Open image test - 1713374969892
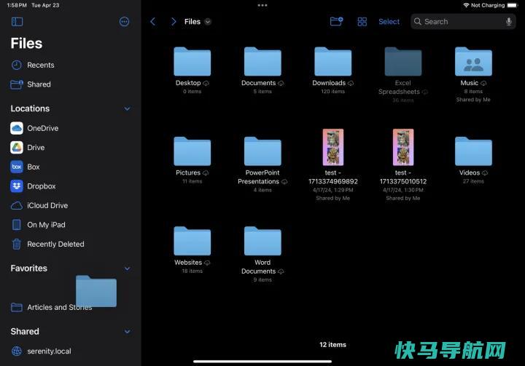The width and height of the screenshot is (525, 366). [x=332, y=147]
